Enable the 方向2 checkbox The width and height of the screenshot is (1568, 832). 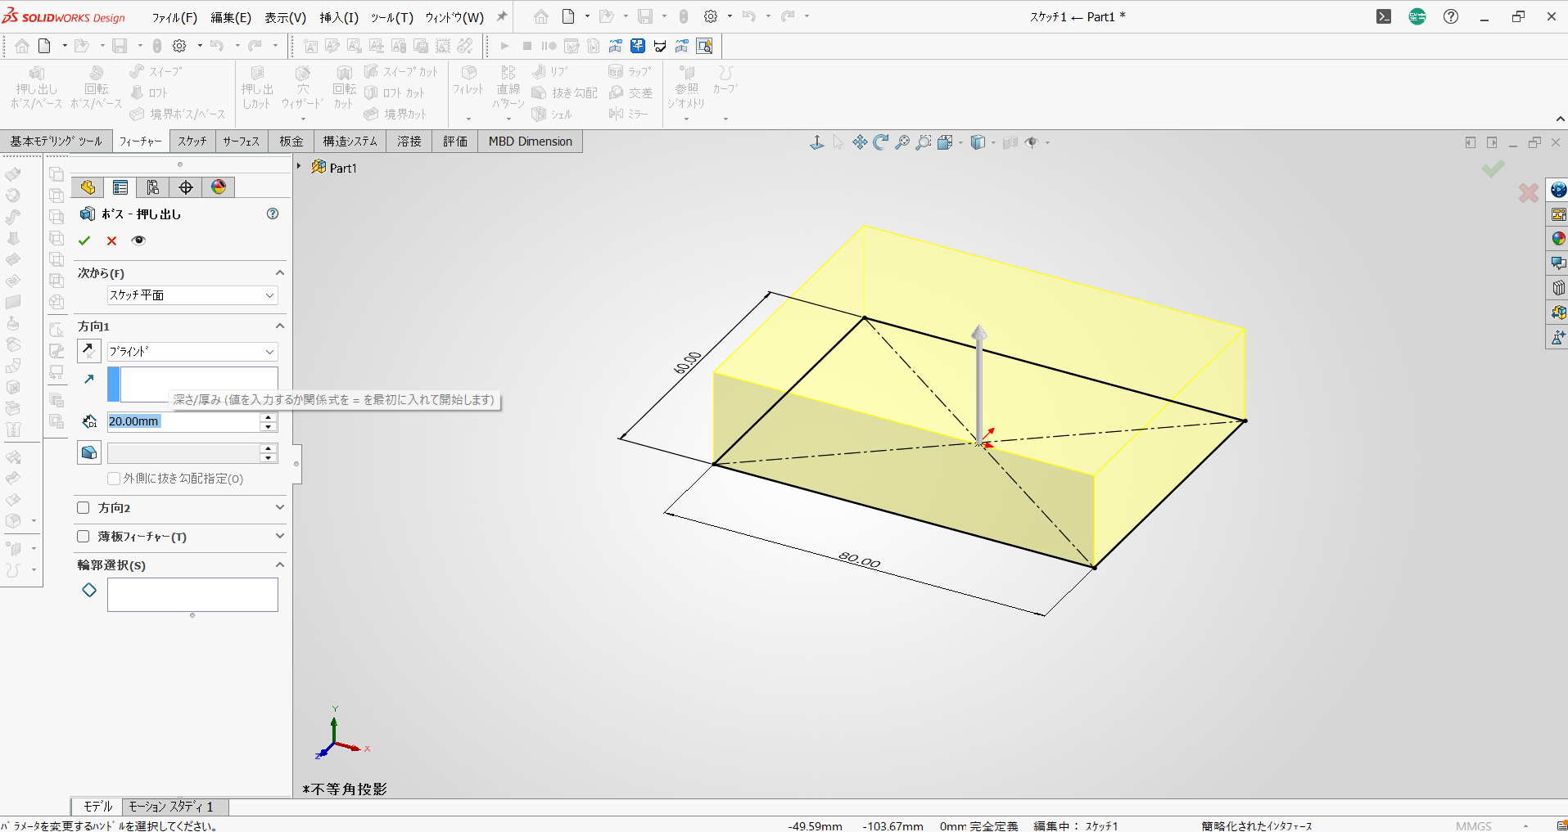click(83, 507)
